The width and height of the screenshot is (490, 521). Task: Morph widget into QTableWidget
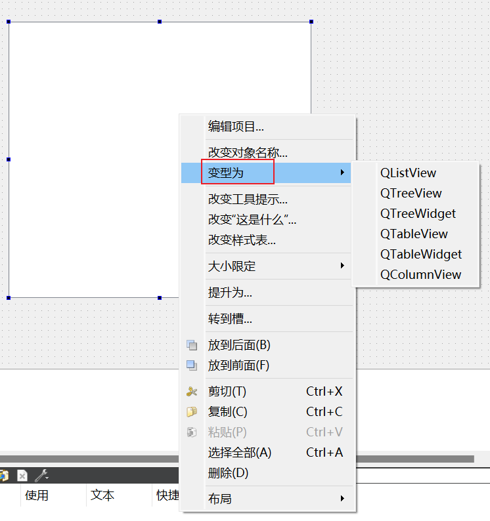click(x=416, y=254)
